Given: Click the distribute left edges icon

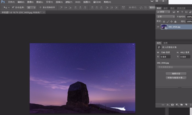Looking at the screenshot, I should [x=107, y=8].
